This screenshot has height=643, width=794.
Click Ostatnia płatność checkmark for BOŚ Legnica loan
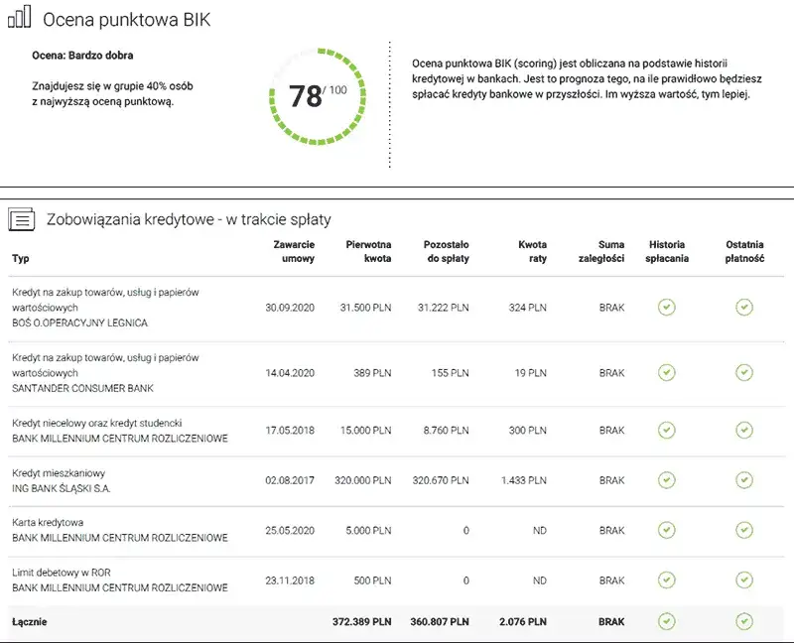click(744, 308)
